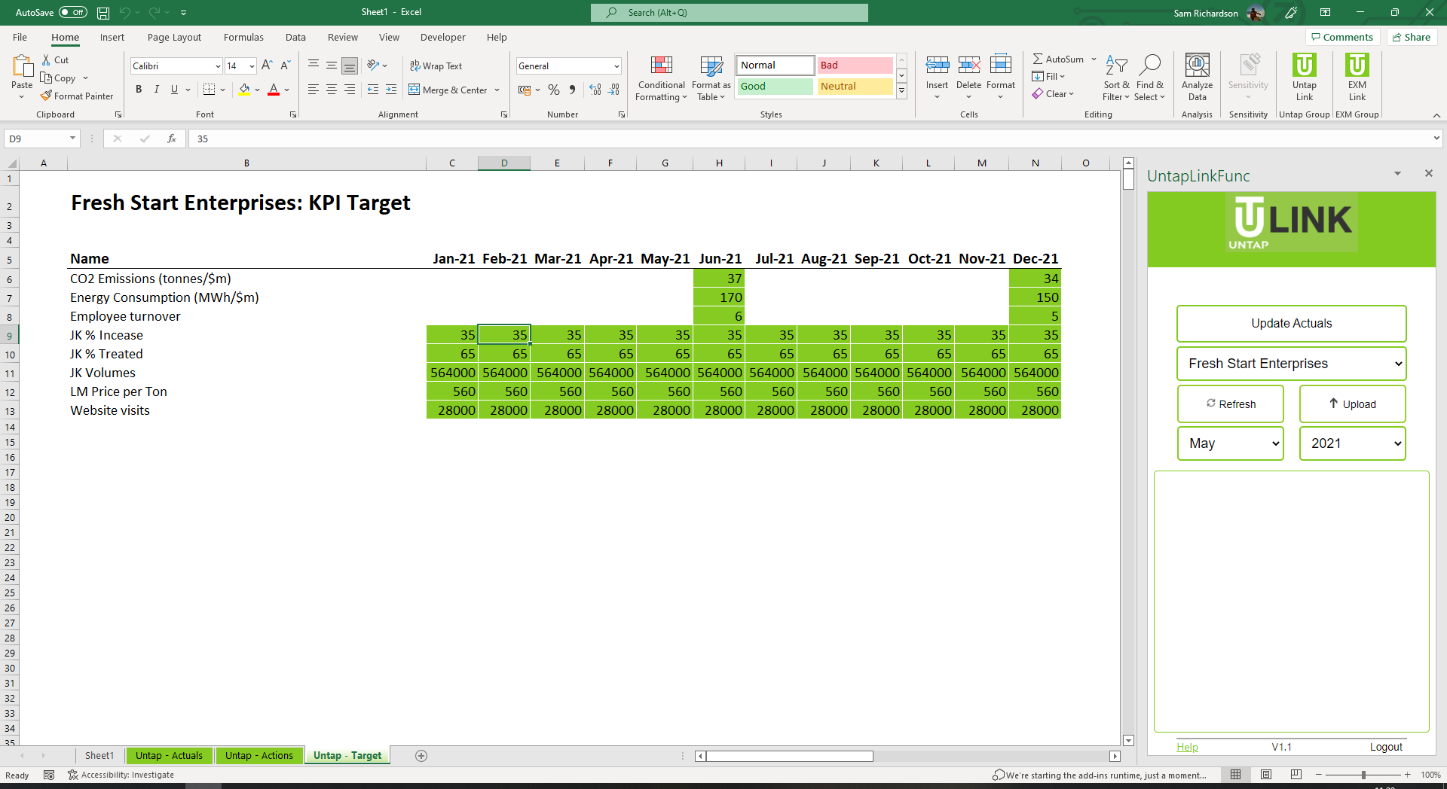
Task: Open Conditional Formatting icon
Action: [x=662, y=65]
